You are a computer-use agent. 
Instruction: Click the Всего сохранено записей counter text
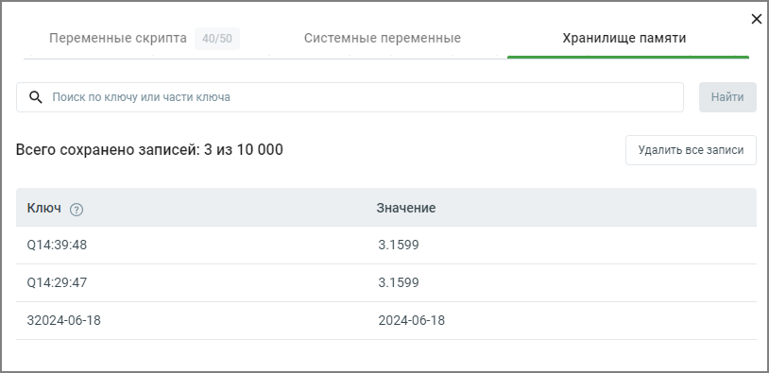(x=149, y=150)
